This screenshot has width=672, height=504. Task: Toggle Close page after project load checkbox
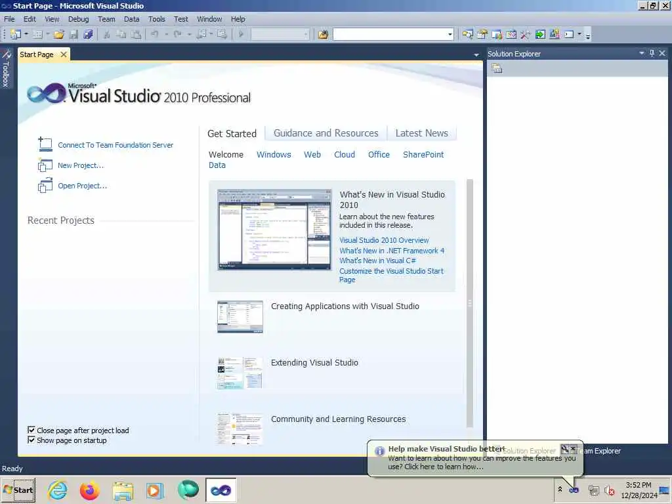point(31,430)
